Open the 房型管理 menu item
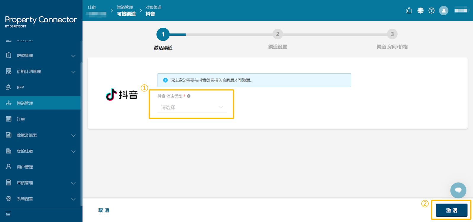 click(40, 55)
